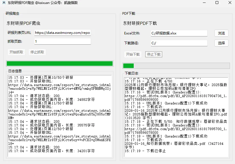235x164 pixels.
Task: Click download log '正在下载 5/50' line
Action: click(176, 122)
